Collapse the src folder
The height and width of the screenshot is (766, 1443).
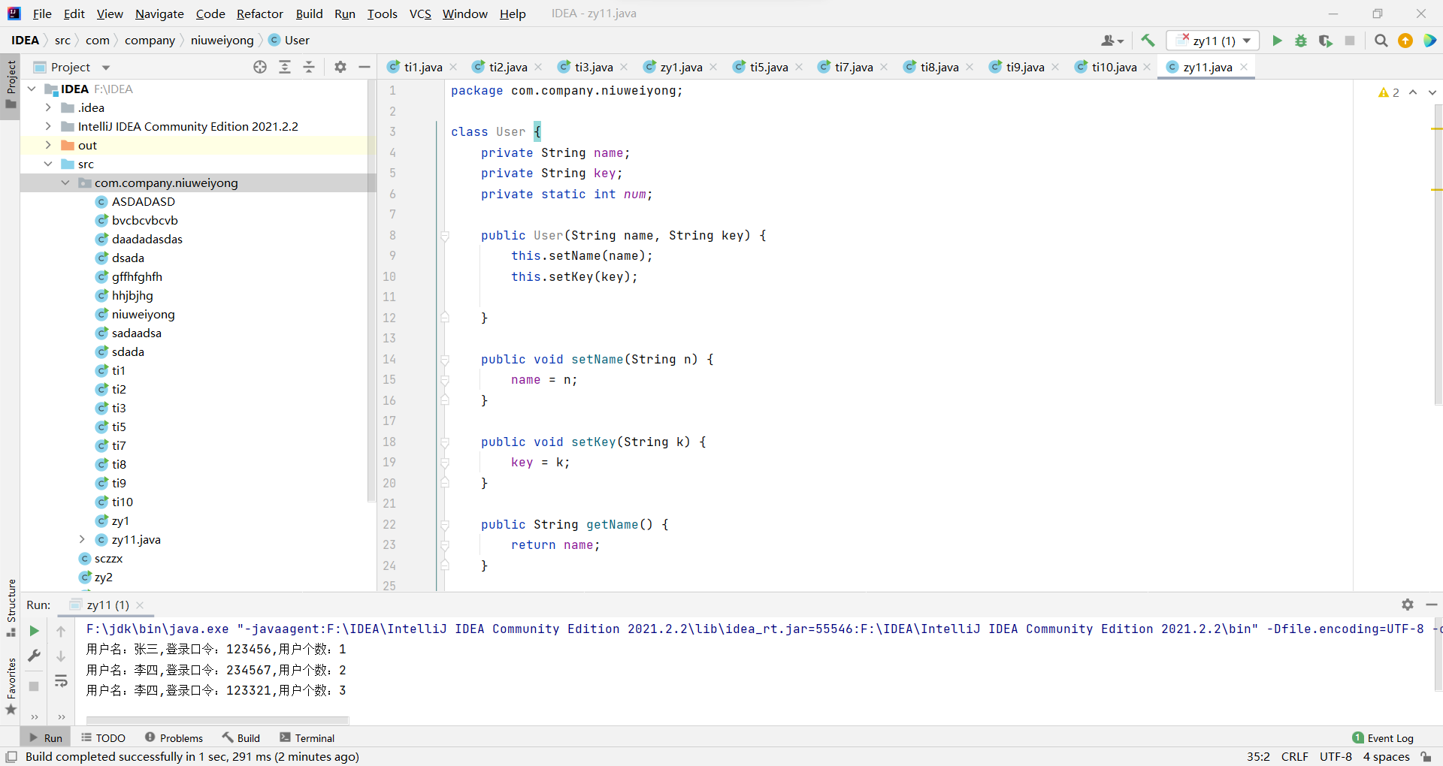tap(48, 164)
